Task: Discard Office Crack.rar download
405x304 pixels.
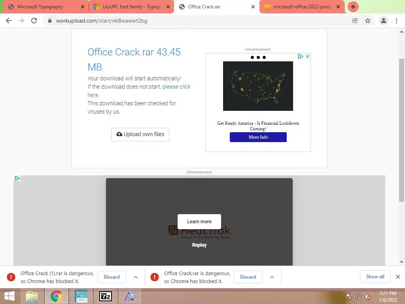Action: point(248,277)
